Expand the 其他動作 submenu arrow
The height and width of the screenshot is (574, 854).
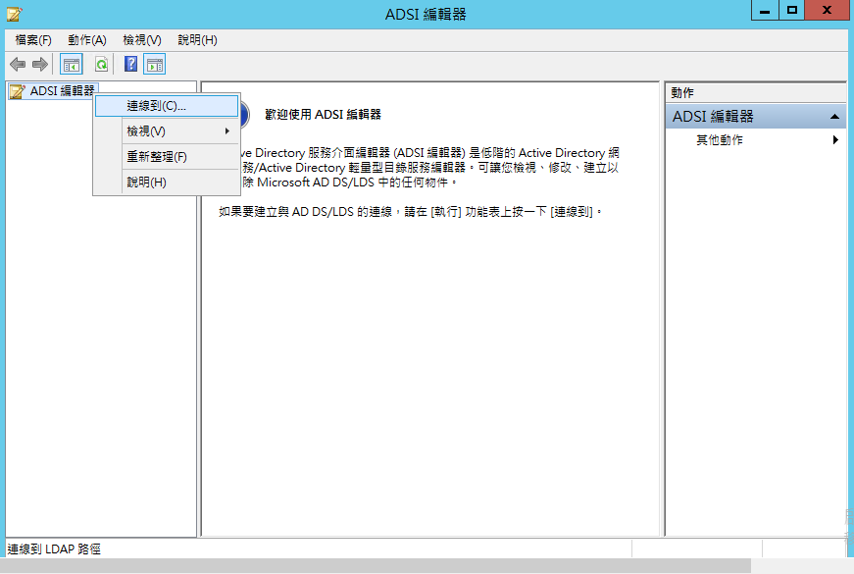coord(835,140)
